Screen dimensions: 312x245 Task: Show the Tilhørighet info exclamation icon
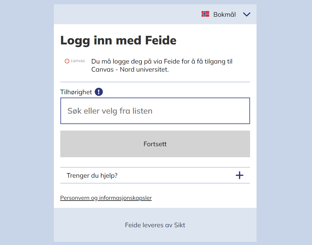tap(99, 92)
